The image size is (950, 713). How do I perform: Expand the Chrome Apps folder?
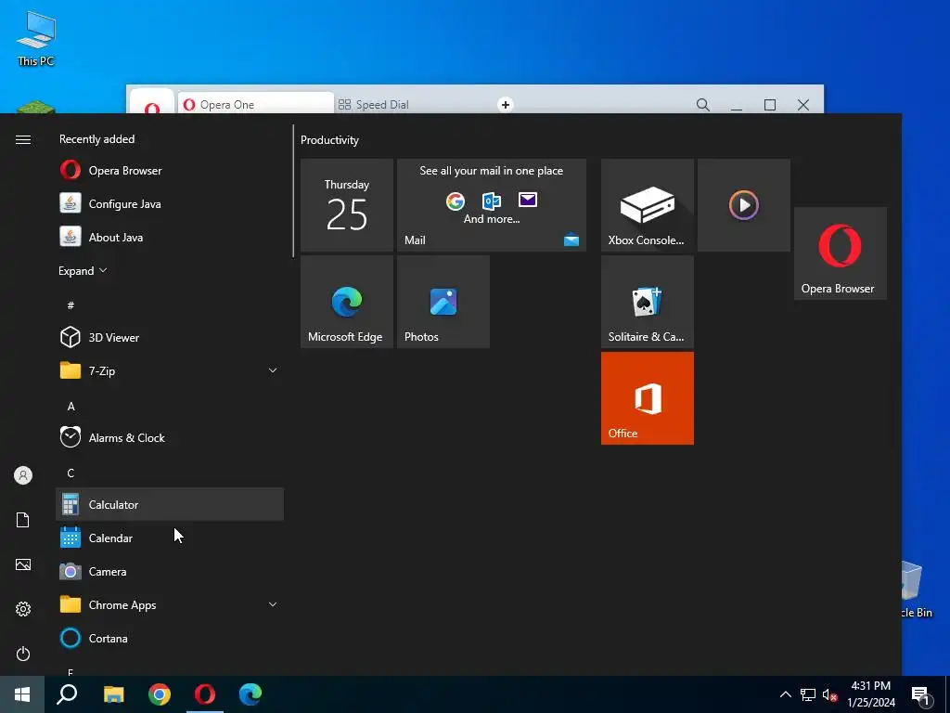170,603
